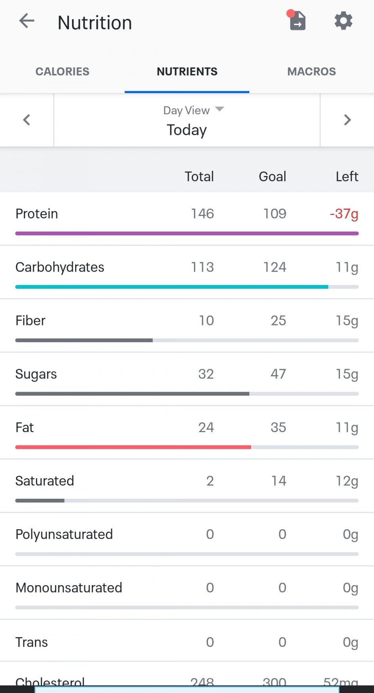Open the settings gear icon
374x693 pixels.
343,21
